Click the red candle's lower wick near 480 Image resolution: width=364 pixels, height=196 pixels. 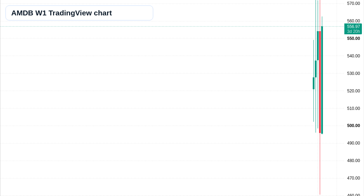[x=320, y=161]
